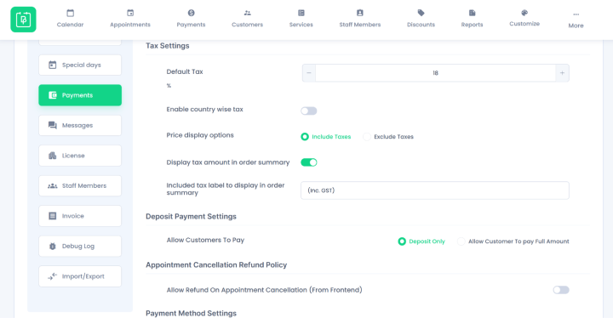
Task: Click the Customize label in top menu
Action: pos(524,24)
